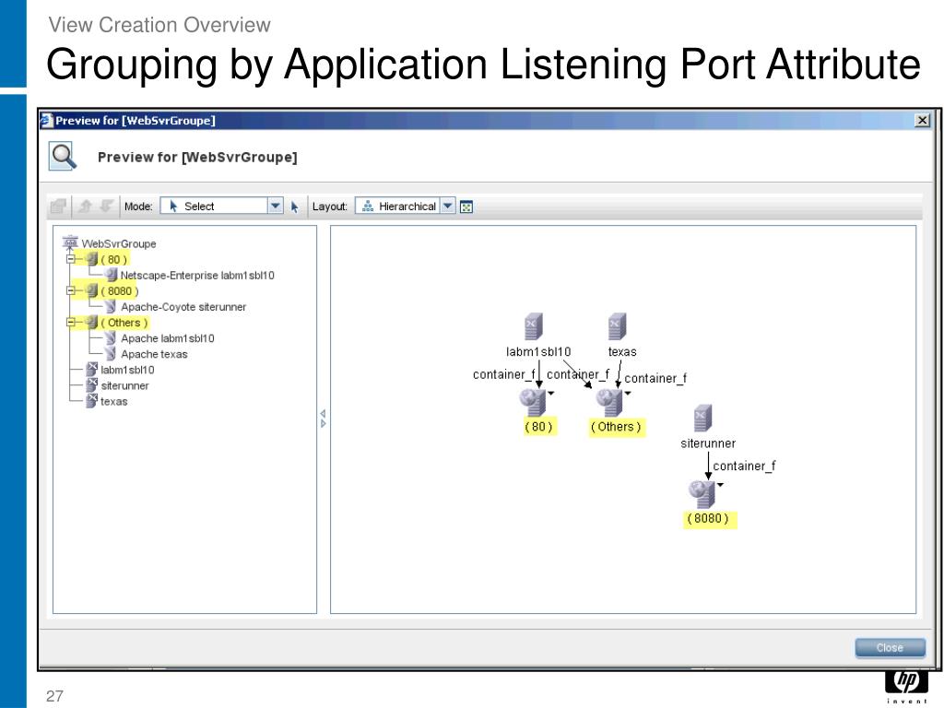The width and height of the screenshot is (944, 708).
Task: Click texas server node in diagram
Action: coord(617,327)
